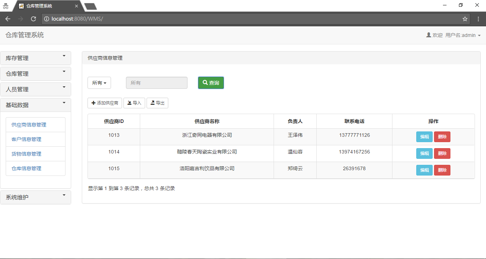486x259 pixels.
Task: Click the 负责人 column header
Action: [x=295, y=121]
